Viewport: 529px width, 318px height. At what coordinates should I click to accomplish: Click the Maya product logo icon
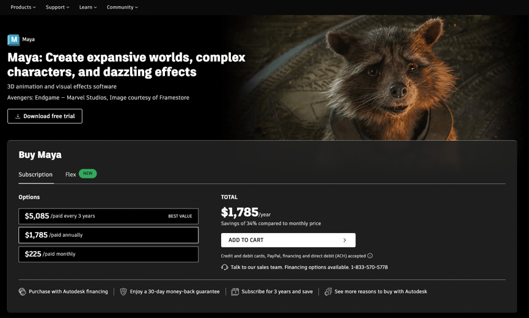click(x=13, y=40)
